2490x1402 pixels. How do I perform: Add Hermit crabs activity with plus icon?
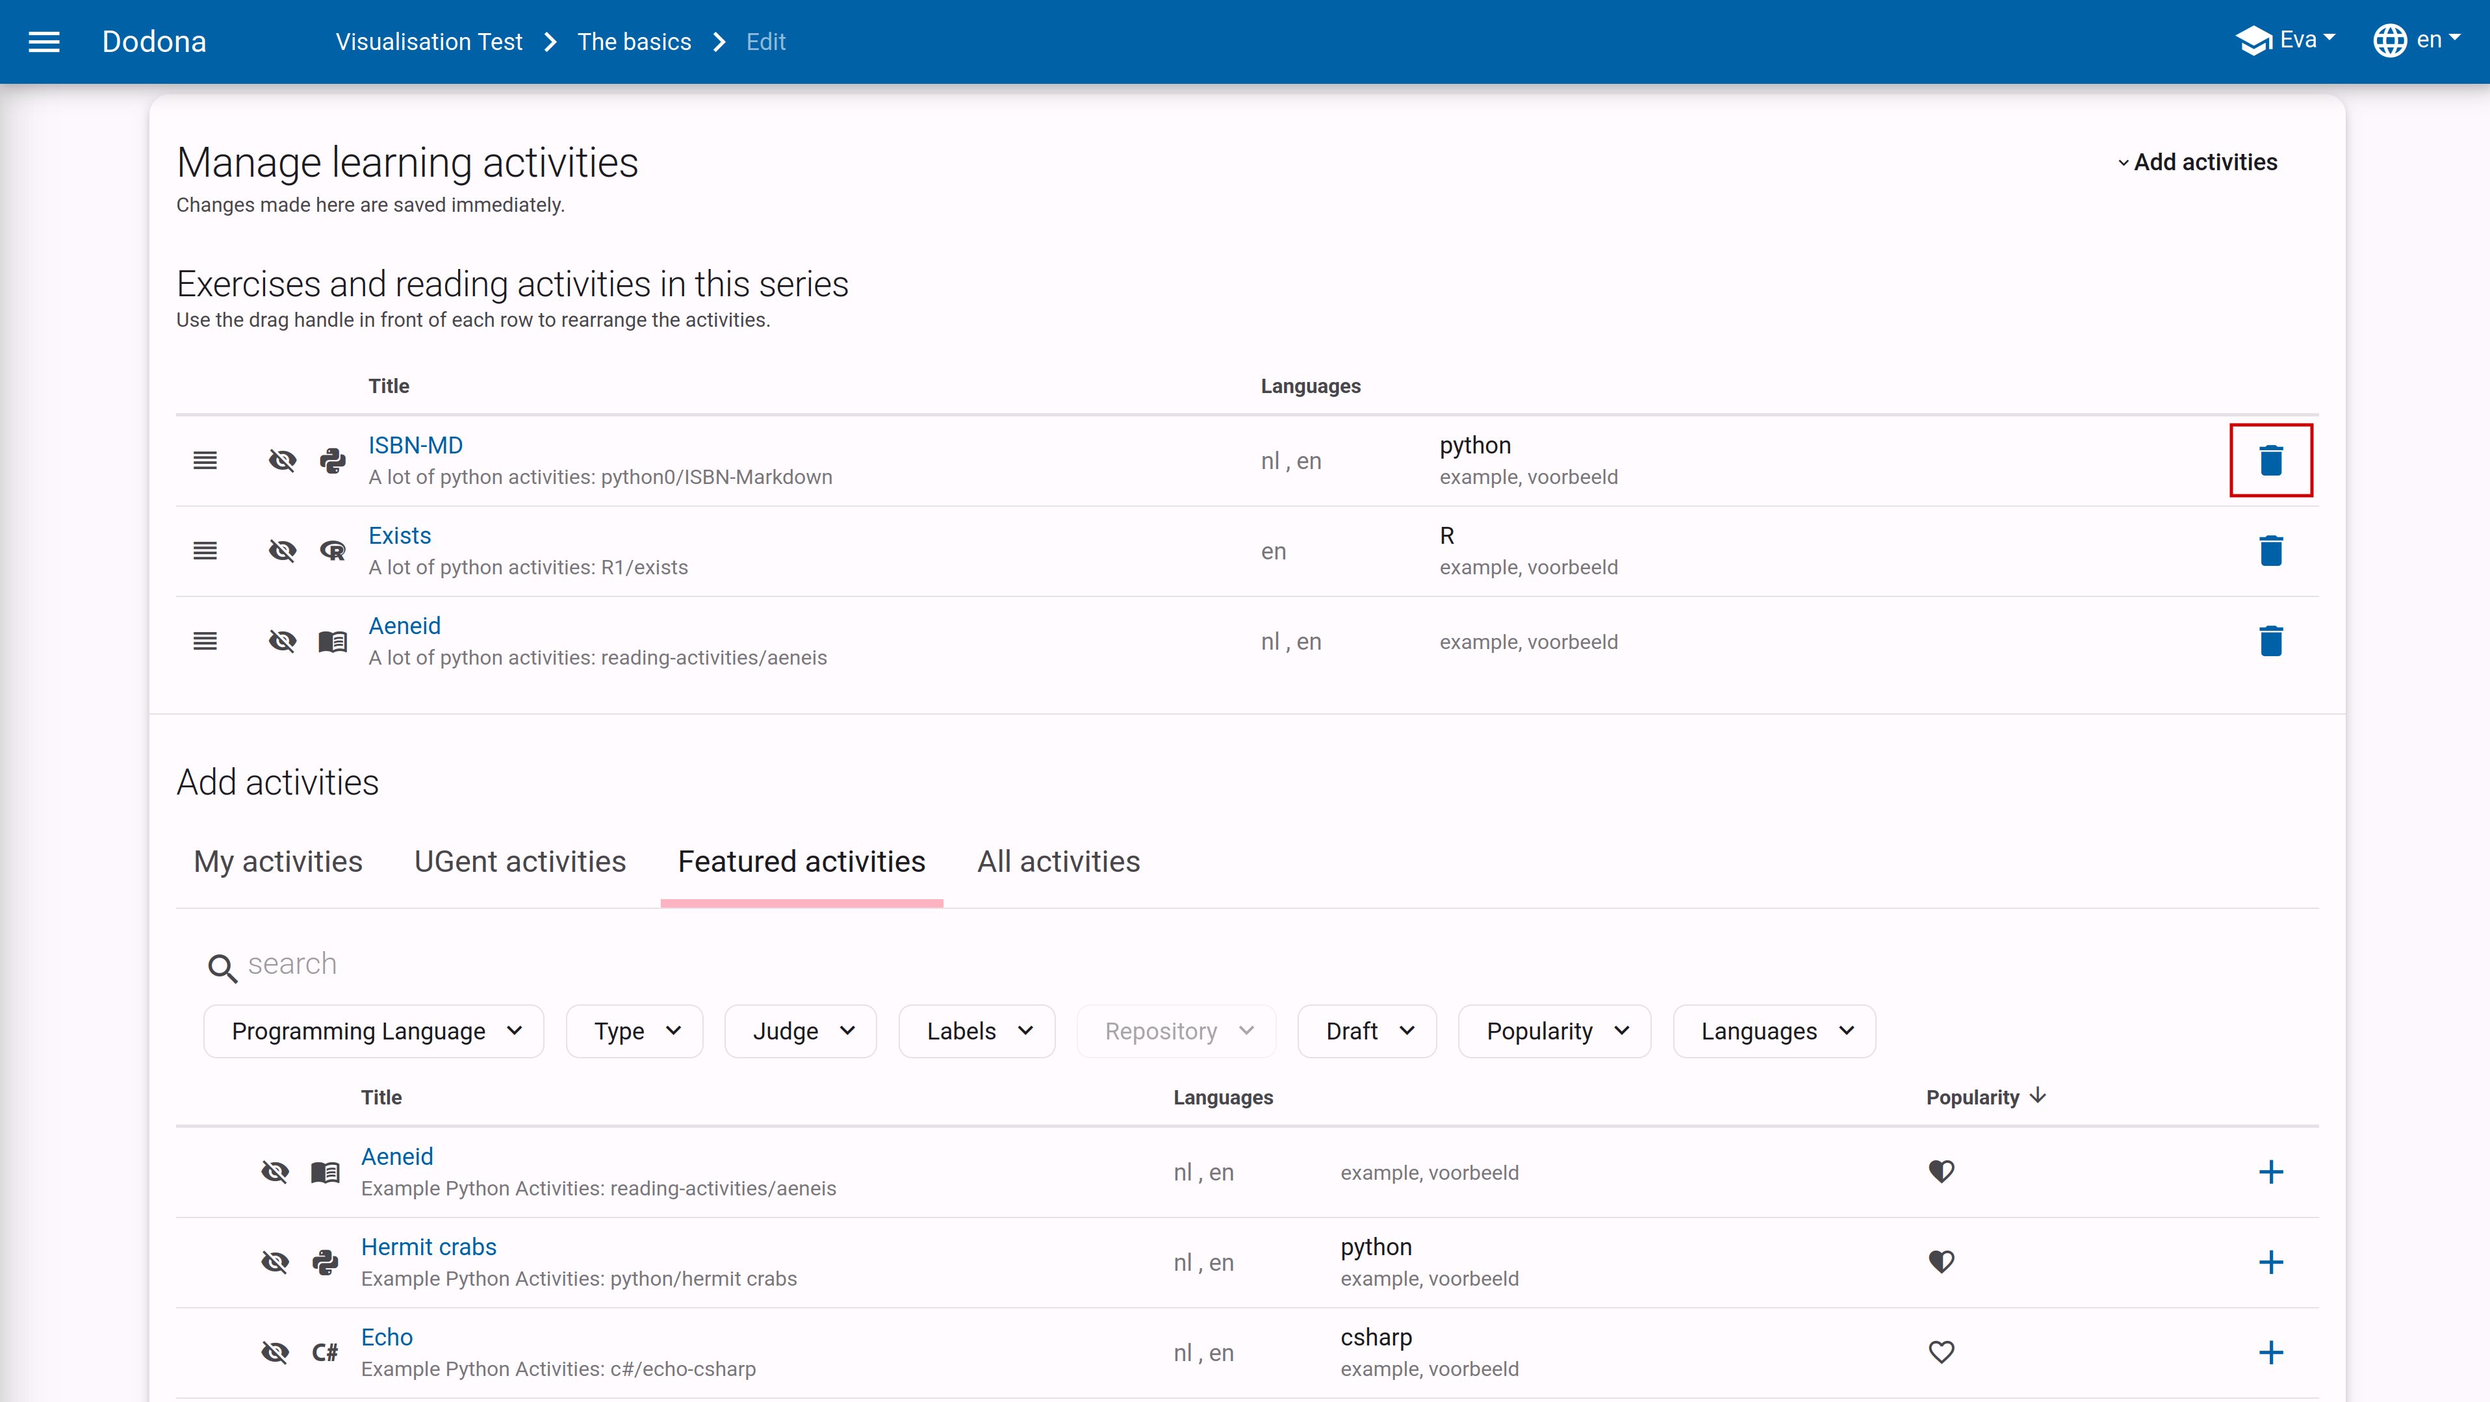click(x=2270, y=1262)
